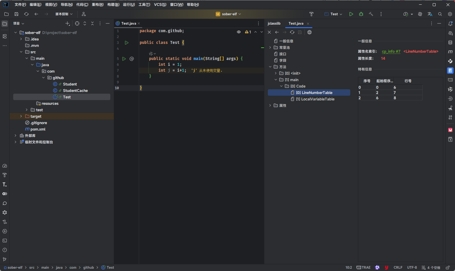Open the Search Everywhere magnifier
455x271 pixels.
coord(440,14)
